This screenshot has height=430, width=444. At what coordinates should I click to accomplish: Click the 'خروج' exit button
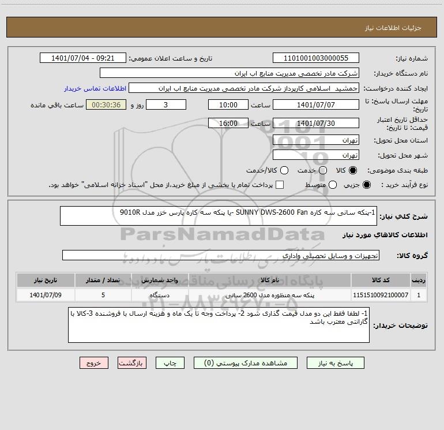click(x=94, y=363)
